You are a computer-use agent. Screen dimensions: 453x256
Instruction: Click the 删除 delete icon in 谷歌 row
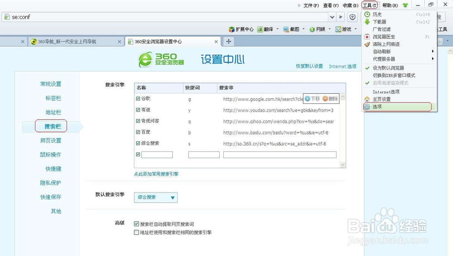click(x=325, y=98)
